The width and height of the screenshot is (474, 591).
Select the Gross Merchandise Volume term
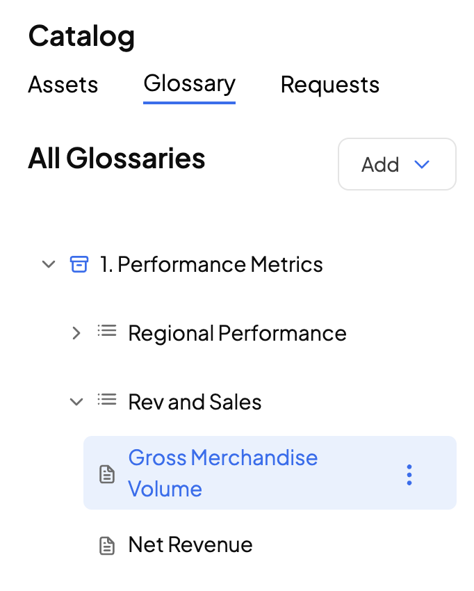pos(223,473)
